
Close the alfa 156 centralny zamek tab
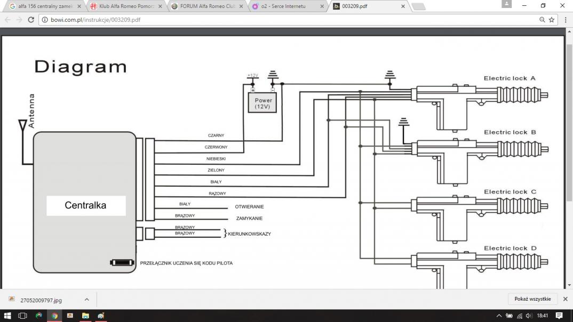(x=79, y=6)
